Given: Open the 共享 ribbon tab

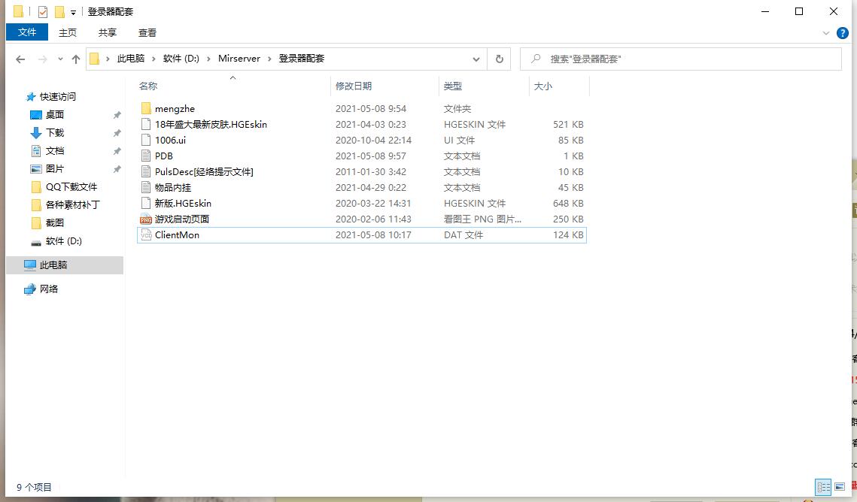Looking at the screenshot, I should click(108, 32).
